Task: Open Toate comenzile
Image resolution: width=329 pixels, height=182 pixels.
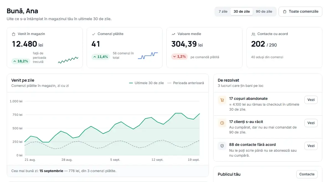Action: tap(300, 12)
